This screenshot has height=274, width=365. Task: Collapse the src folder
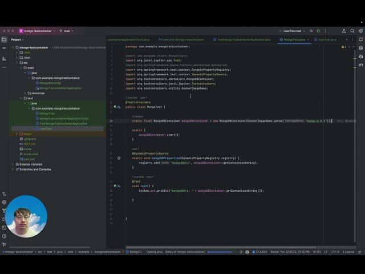pos(17,63)
